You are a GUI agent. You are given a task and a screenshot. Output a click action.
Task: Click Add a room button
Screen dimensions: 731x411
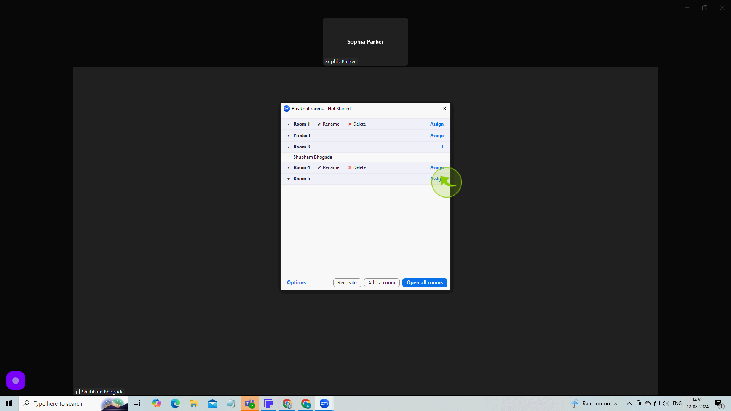point(381,282)
